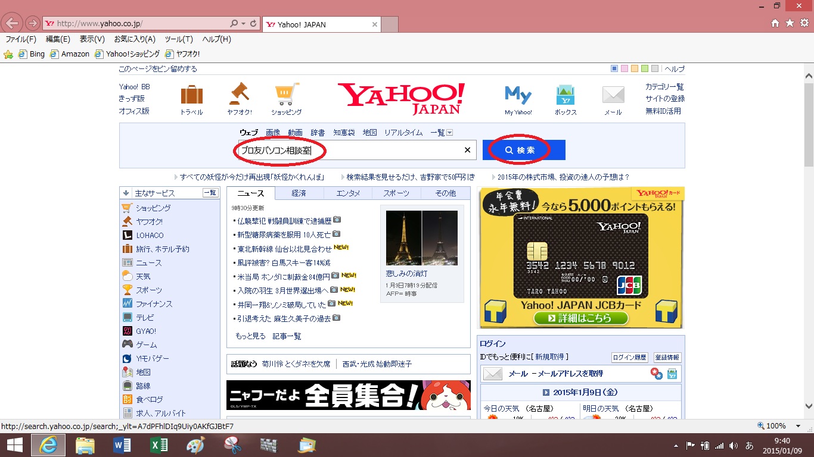This screenshot has width=814, height=457.
Task: Click ログイン履歴 button
Action: 630,358
